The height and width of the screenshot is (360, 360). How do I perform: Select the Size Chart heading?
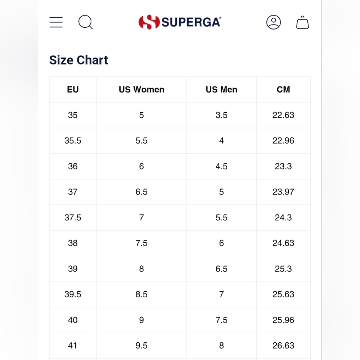(x=78, y=60)
